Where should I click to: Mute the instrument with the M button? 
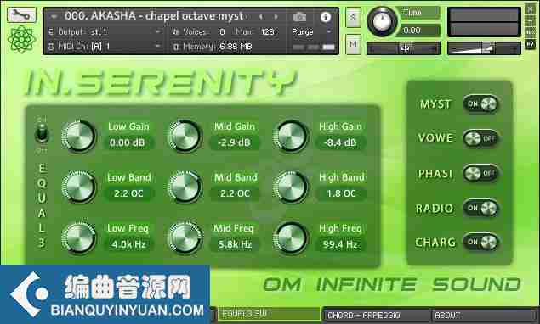coord(353,44)
